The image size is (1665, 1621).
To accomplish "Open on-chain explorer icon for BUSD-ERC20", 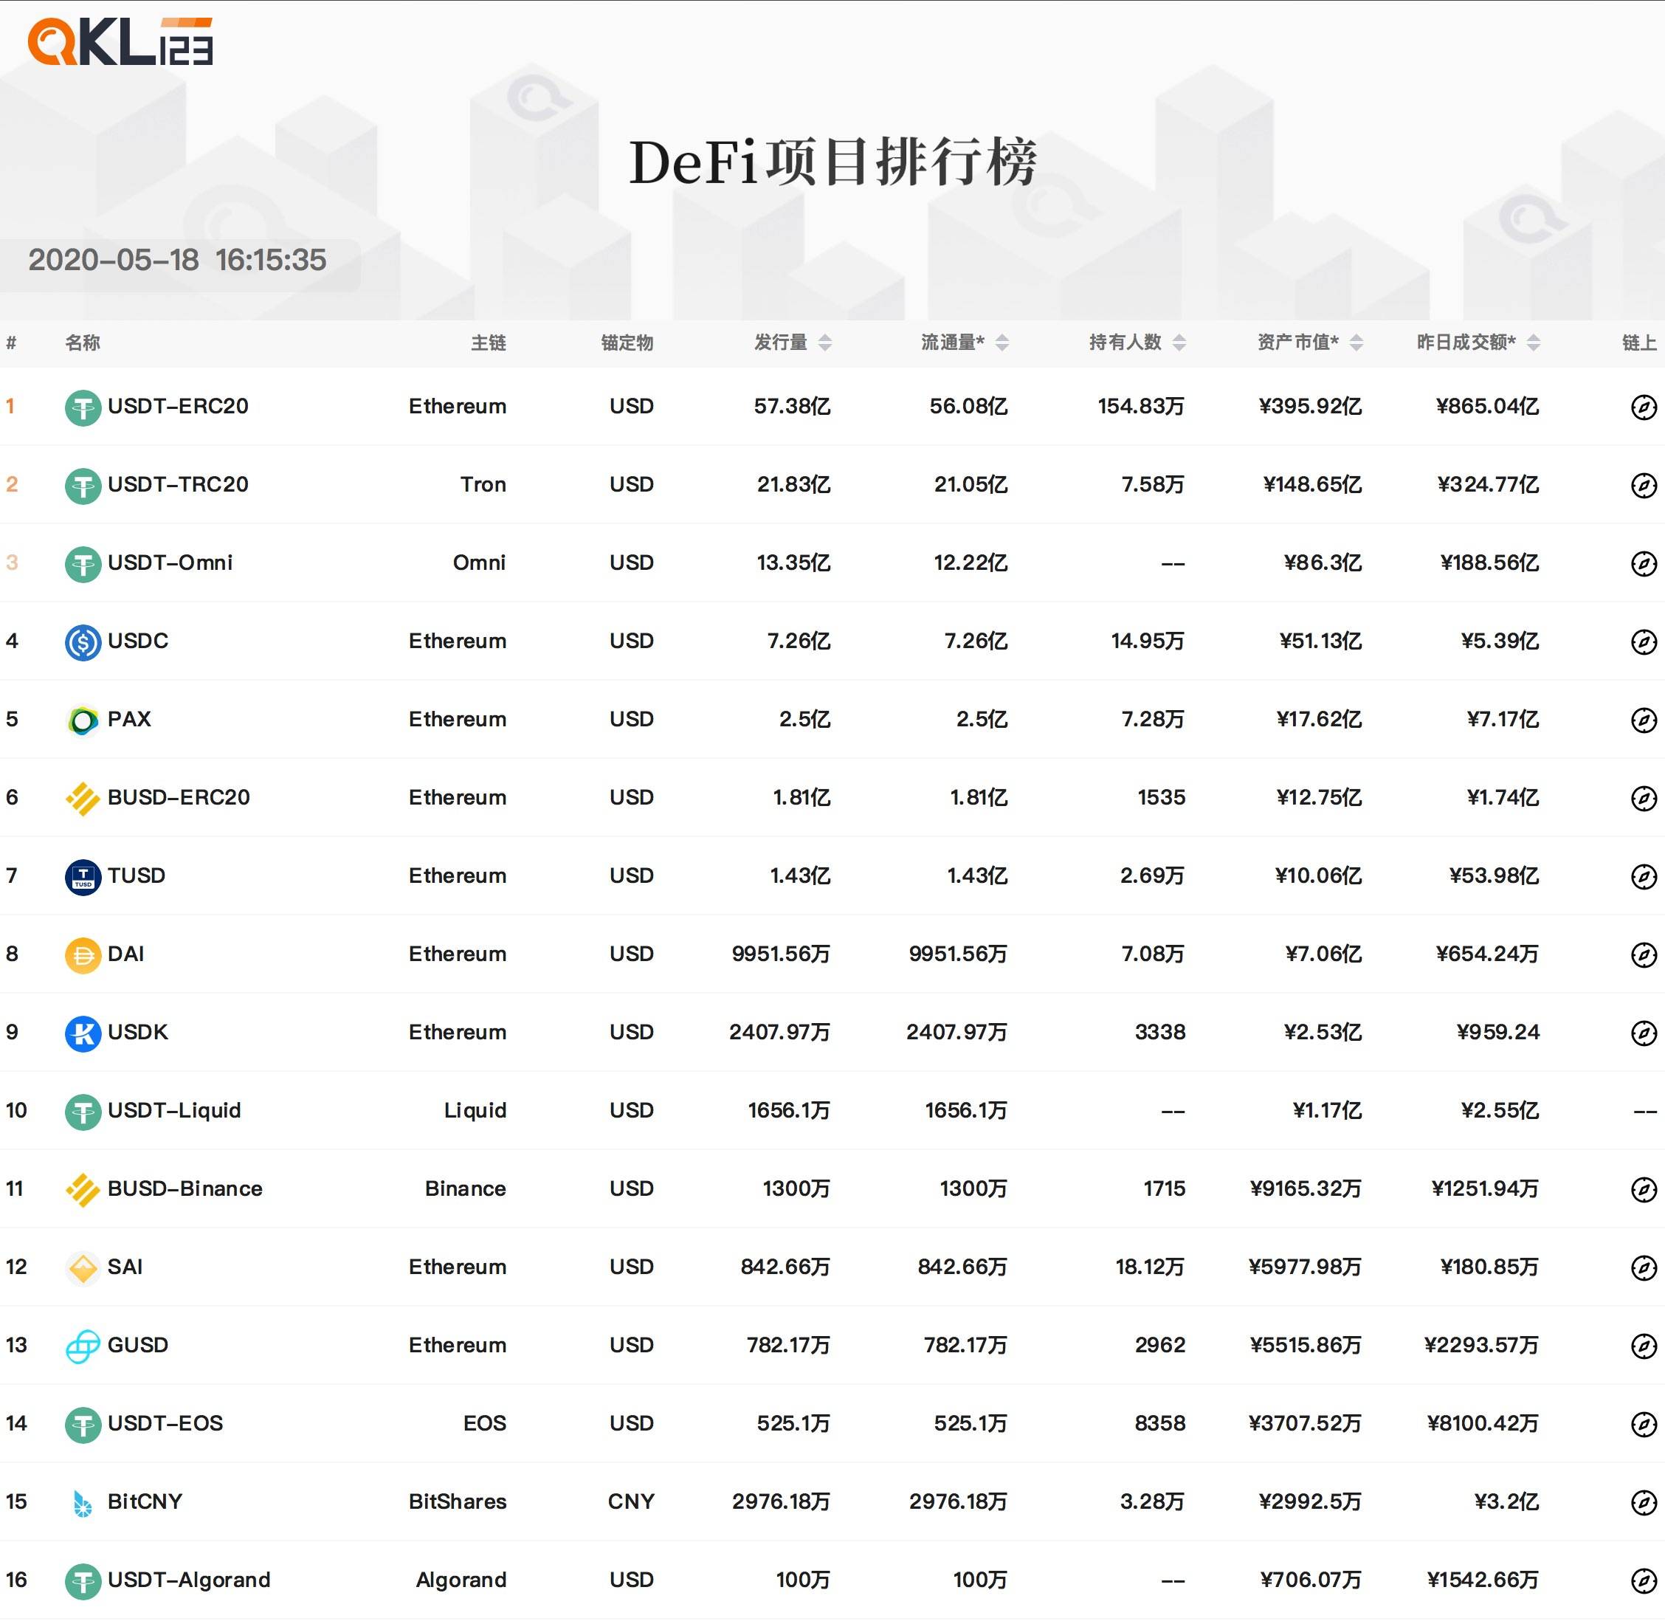I will coord(1643,799).
